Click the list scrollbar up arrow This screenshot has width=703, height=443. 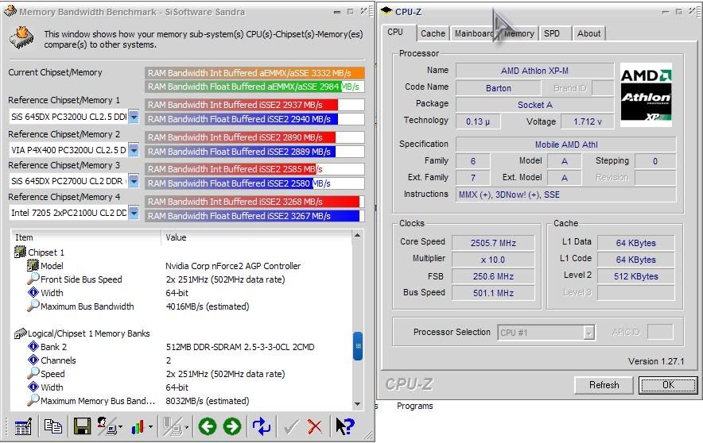pos(357,235)
